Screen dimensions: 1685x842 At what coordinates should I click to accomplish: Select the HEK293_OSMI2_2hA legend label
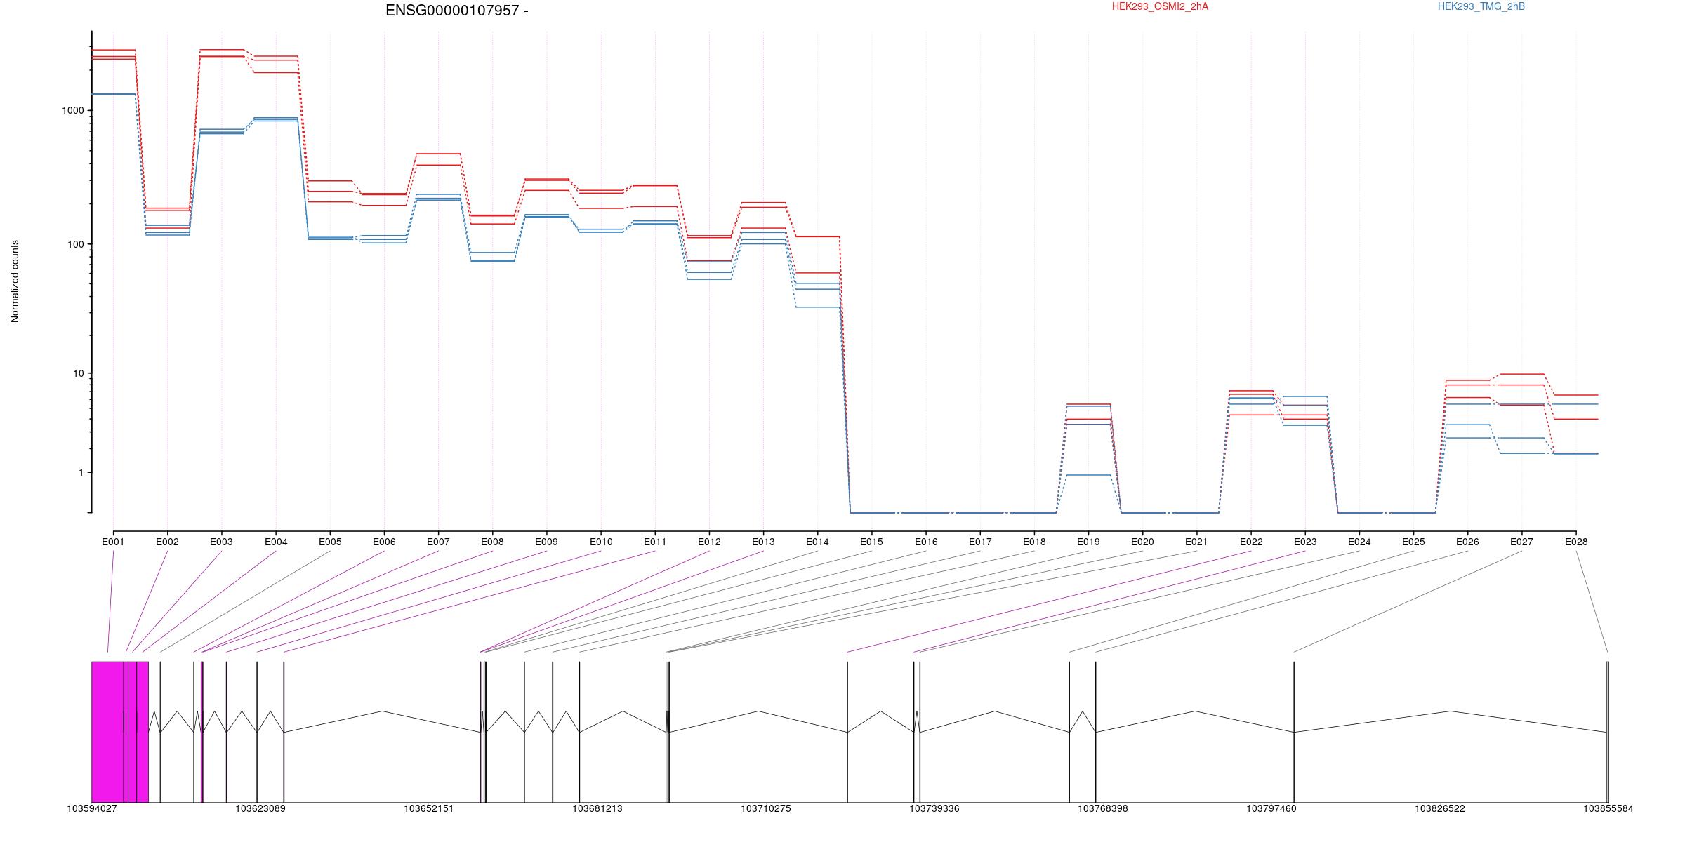(x=1160, y=6)
